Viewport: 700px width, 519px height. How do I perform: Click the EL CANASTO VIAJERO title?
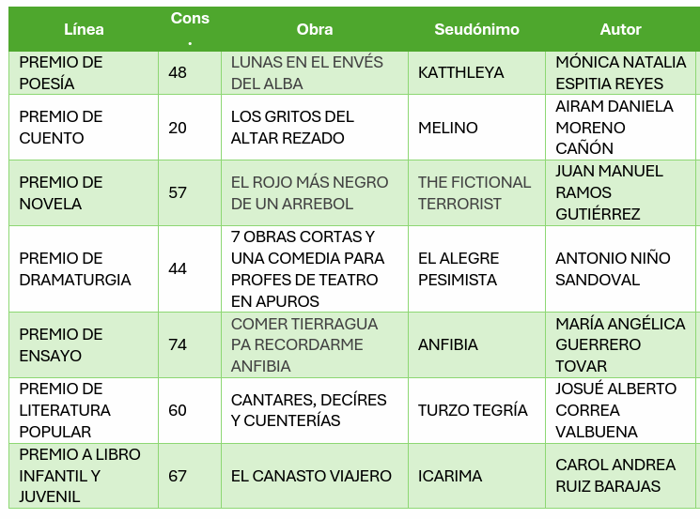coord(311,476)
